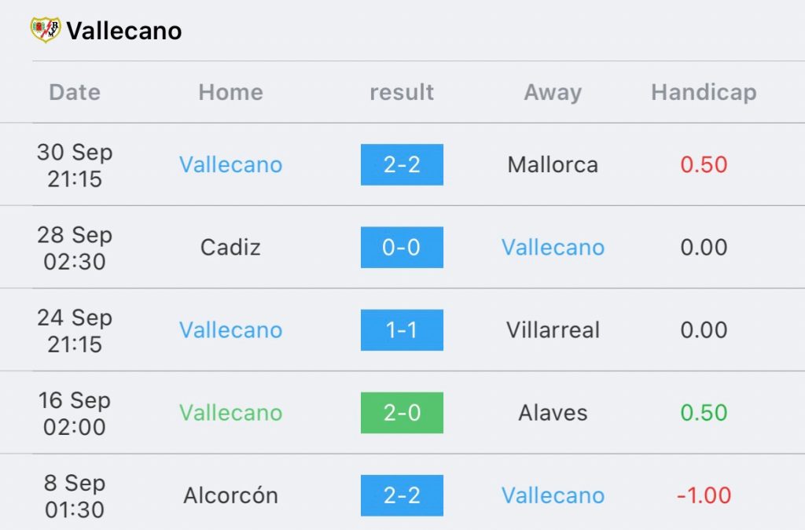Open the 2-2 Alcorcón match score
Image resolution: width=805 pixels, height=530 pixels.
[x=402, y=495]
